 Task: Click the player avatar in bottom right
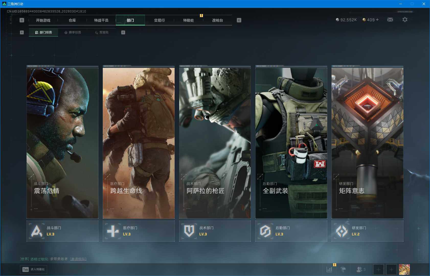coord(404,269)
